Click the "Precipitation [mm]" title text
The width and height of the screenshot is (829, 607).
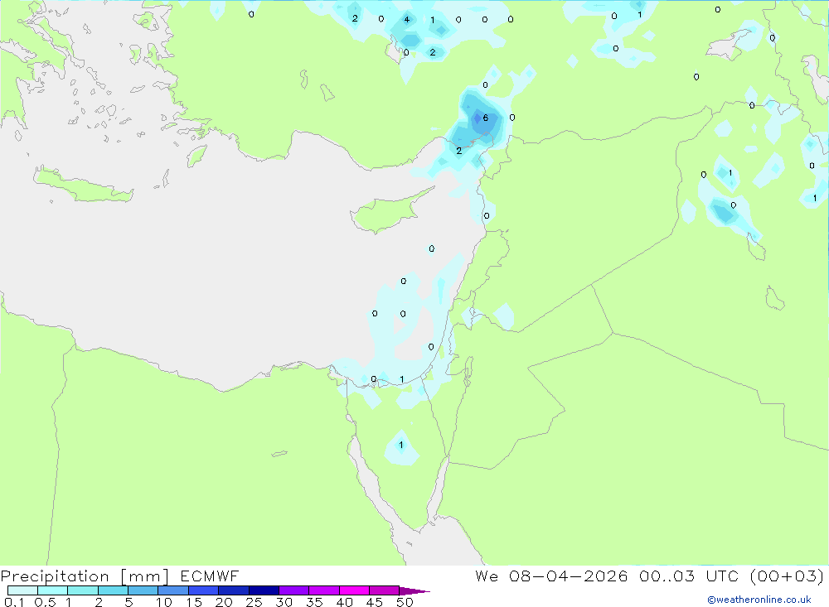(x=85, y=576)
